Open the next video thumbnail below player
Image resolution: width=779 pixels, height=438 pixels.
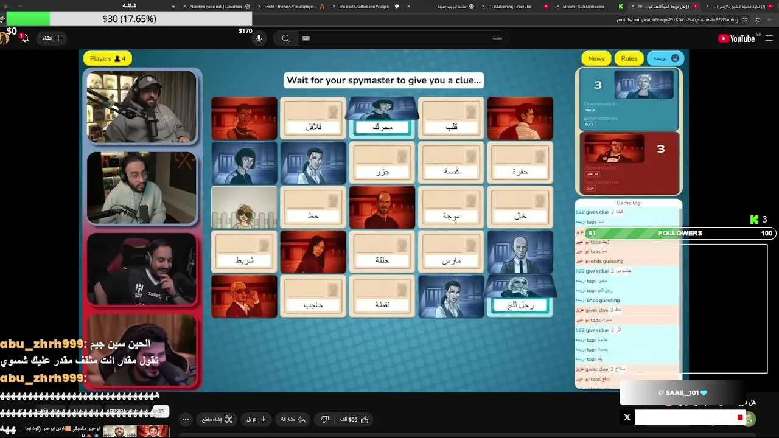[x=136, y=431]
